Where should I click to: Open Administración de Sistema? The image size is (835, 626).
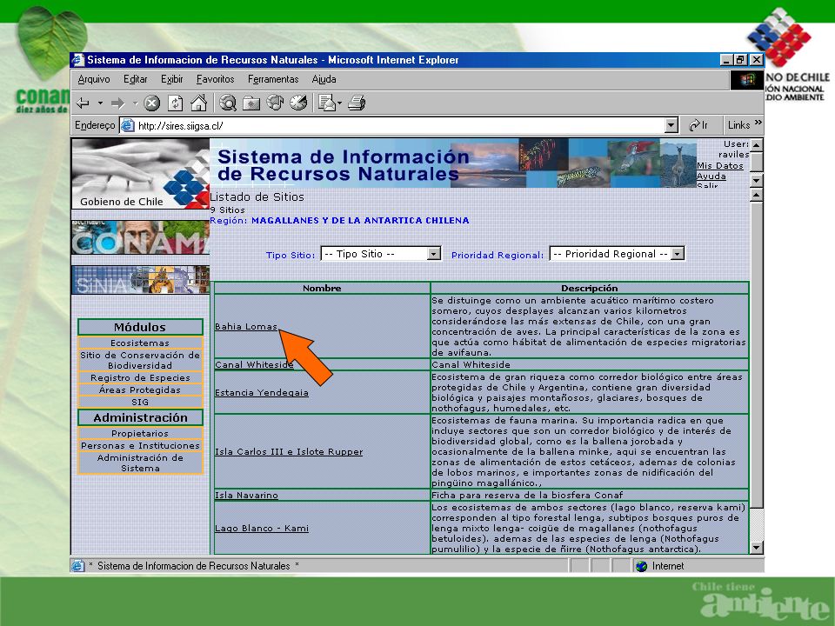[140, 463]
